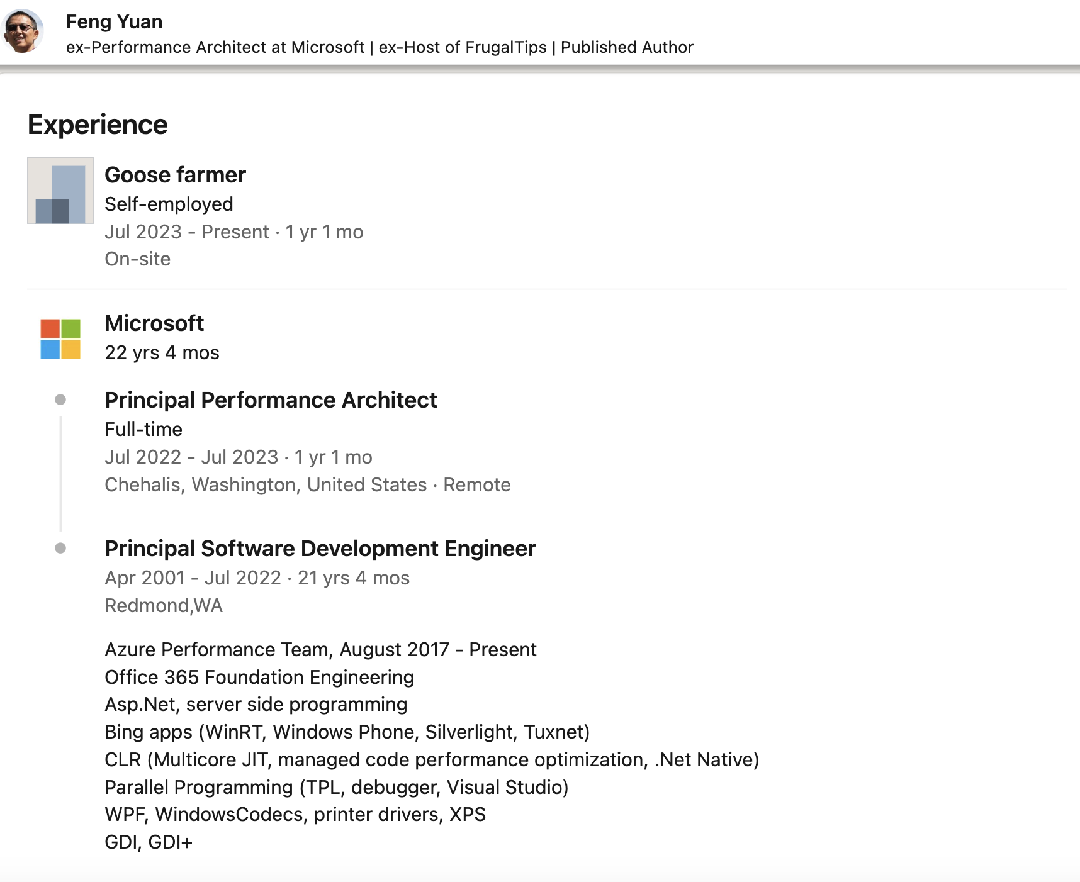Click the 'Full-time' employment type text
Viewport: 1080px width, 882px height.
143,430
